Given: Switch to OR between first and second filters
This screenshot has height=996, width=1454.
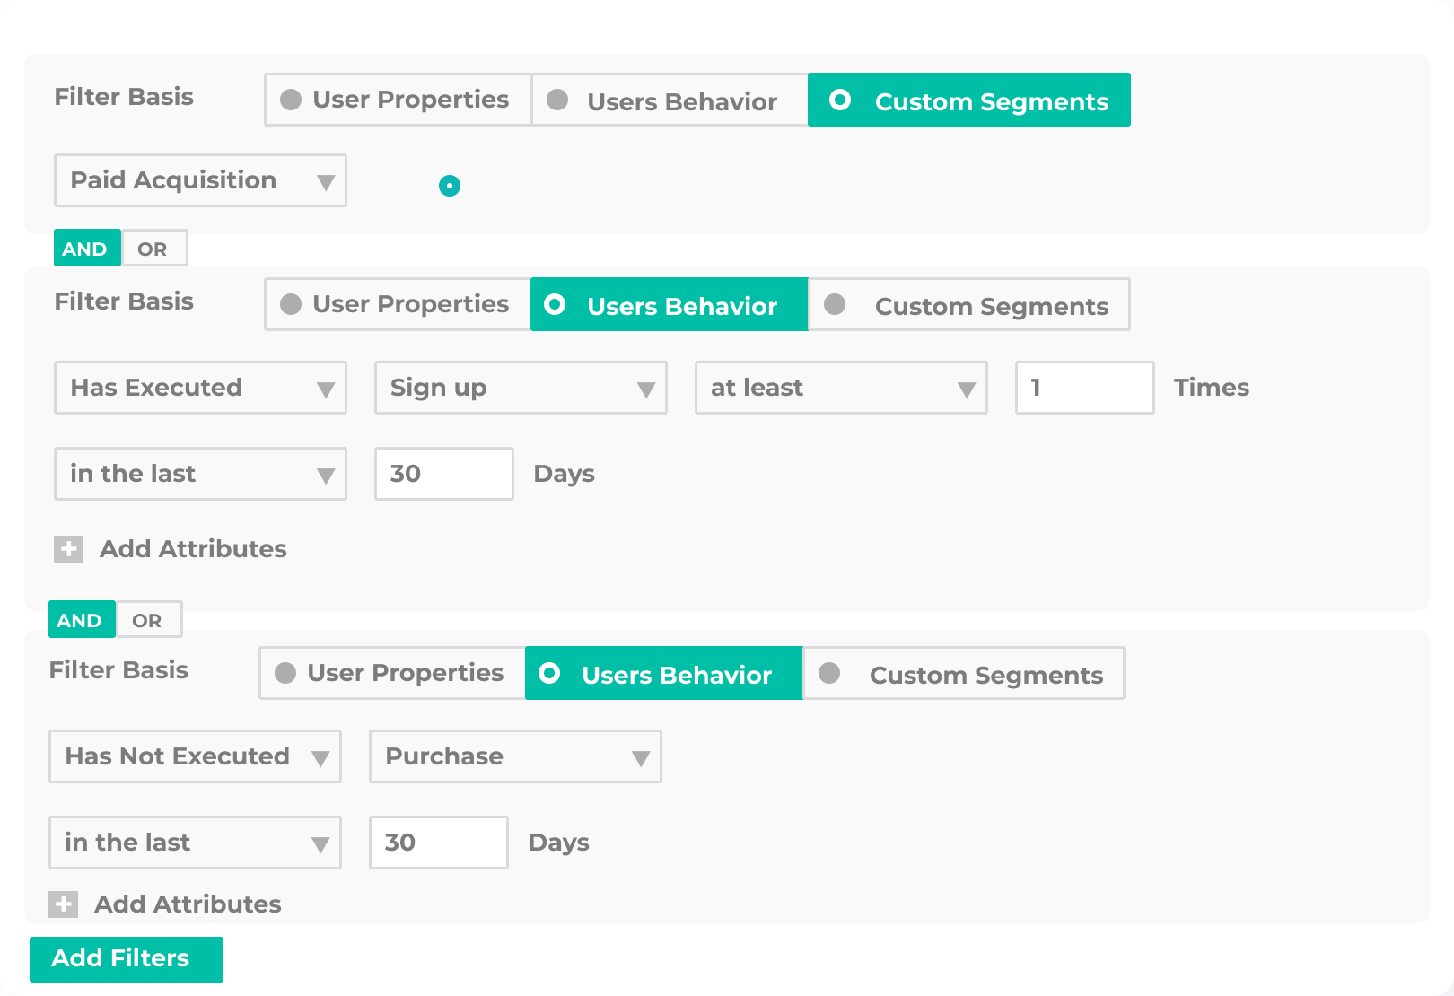Looking at the screenshot, I should pyautogui.click(x=153, y=249).
